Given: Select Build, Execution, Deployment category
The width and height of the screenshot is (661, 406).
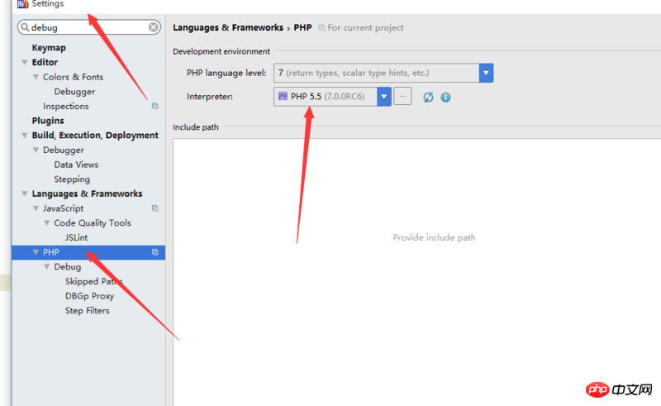Looking at the screenshot, I should (95, 135).
